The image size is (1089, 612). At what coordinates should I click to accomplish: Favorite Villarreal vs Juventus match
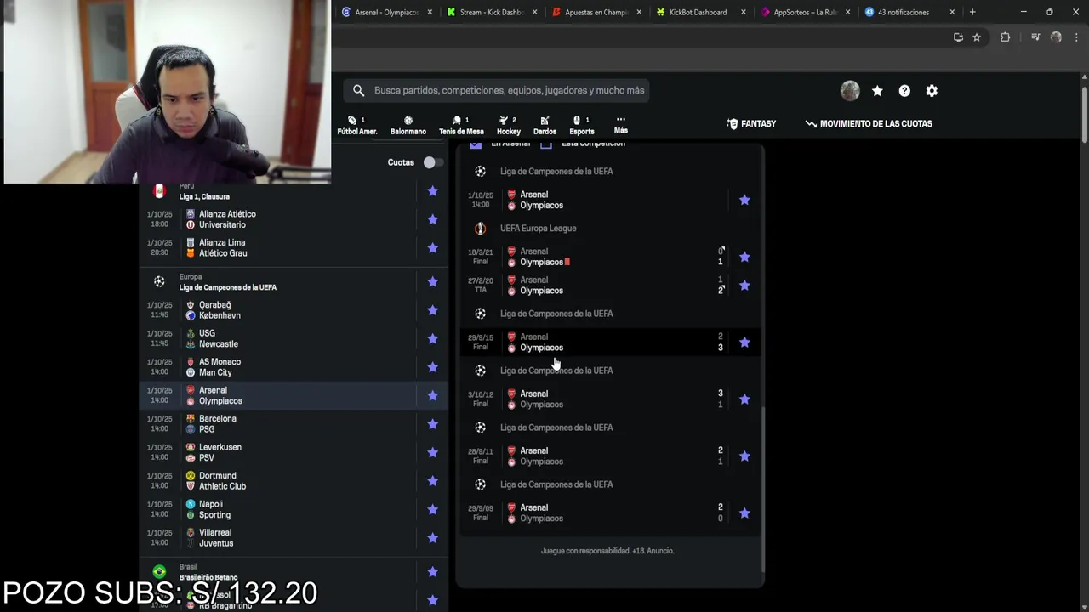432,538
